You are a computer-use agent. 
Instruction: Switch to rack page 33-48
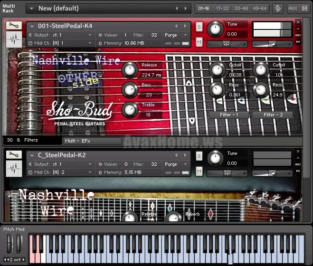click(x=241, y=9)
